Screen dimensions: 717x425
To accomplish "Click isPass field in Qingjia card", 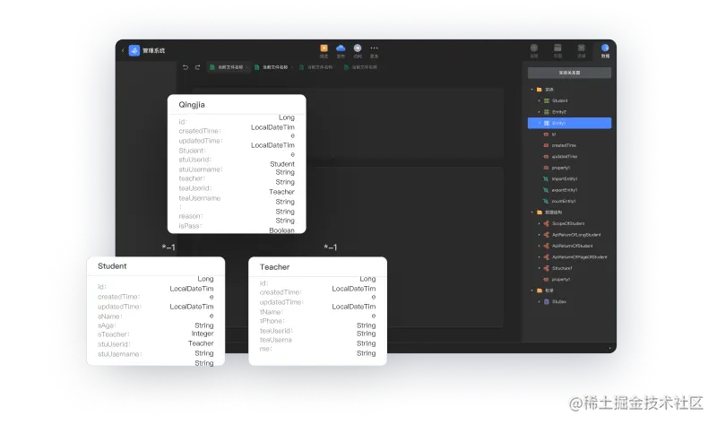I will click(190, 226).
